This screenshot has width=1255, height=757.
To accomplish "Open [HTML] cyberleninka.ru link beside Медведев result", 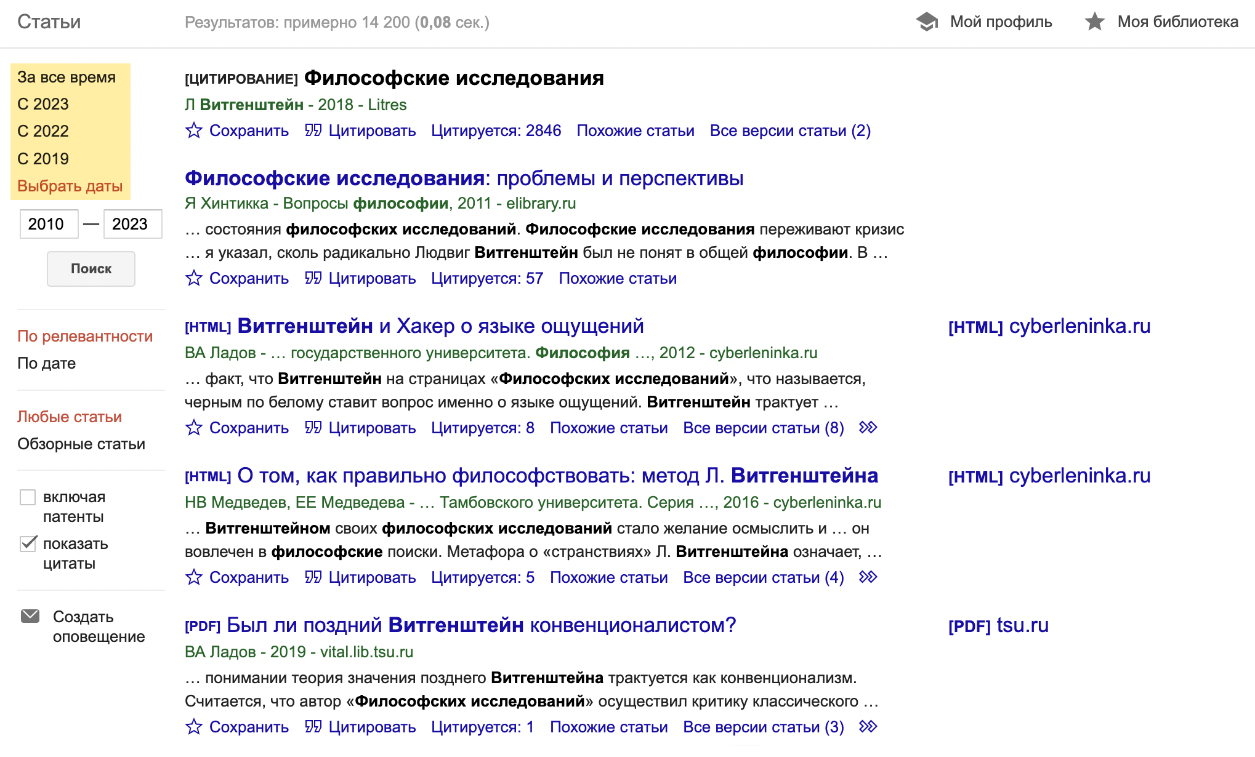I will [1049, 476].
